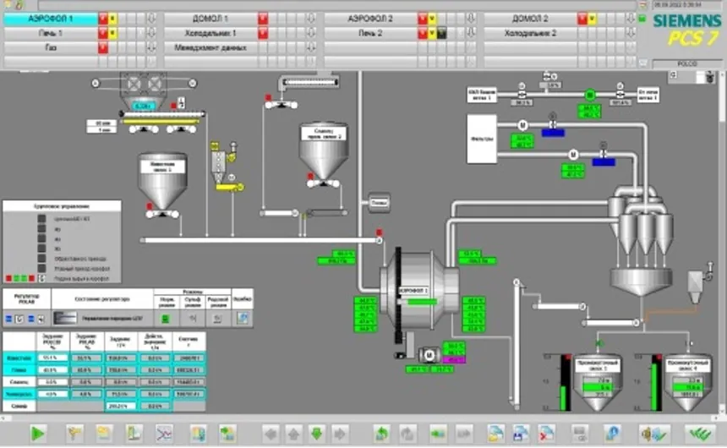The image size is (727, 448).
Task: Toggle the first blue POLAB regulator switch
Action: point(8,319)
